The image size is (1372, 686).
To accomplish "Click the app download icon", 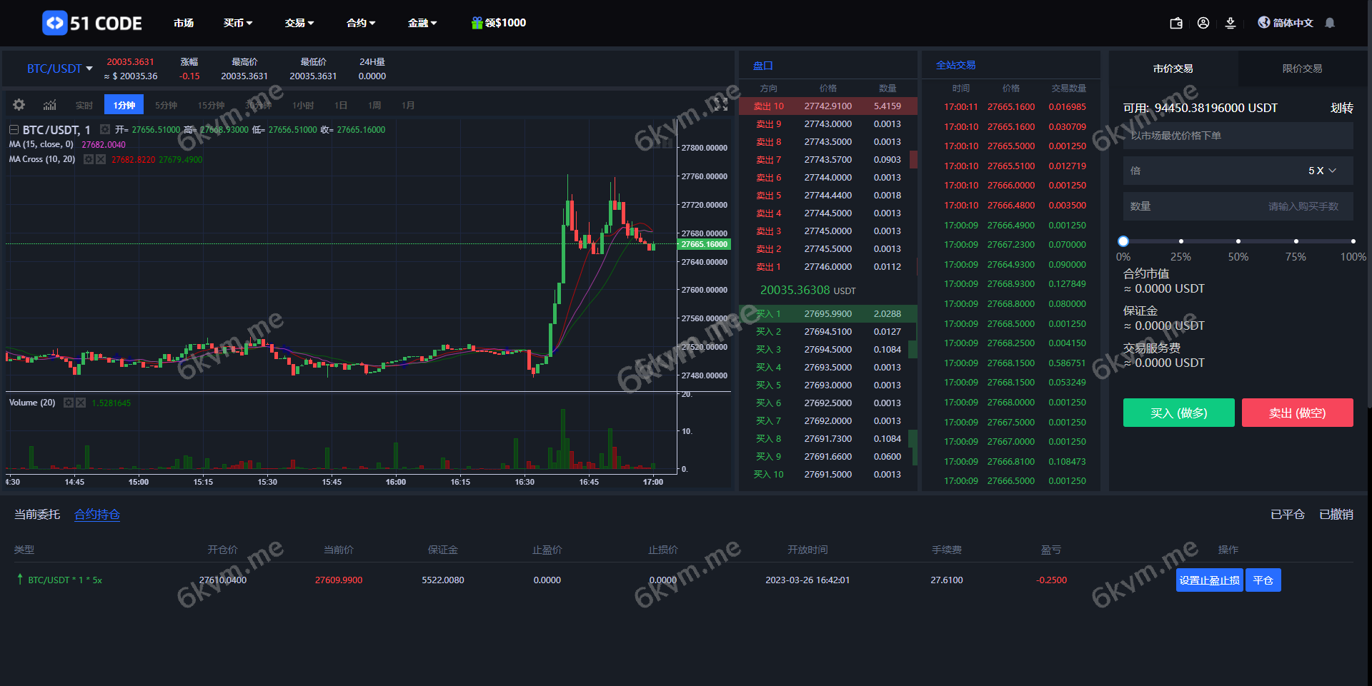I will 1230,23.
